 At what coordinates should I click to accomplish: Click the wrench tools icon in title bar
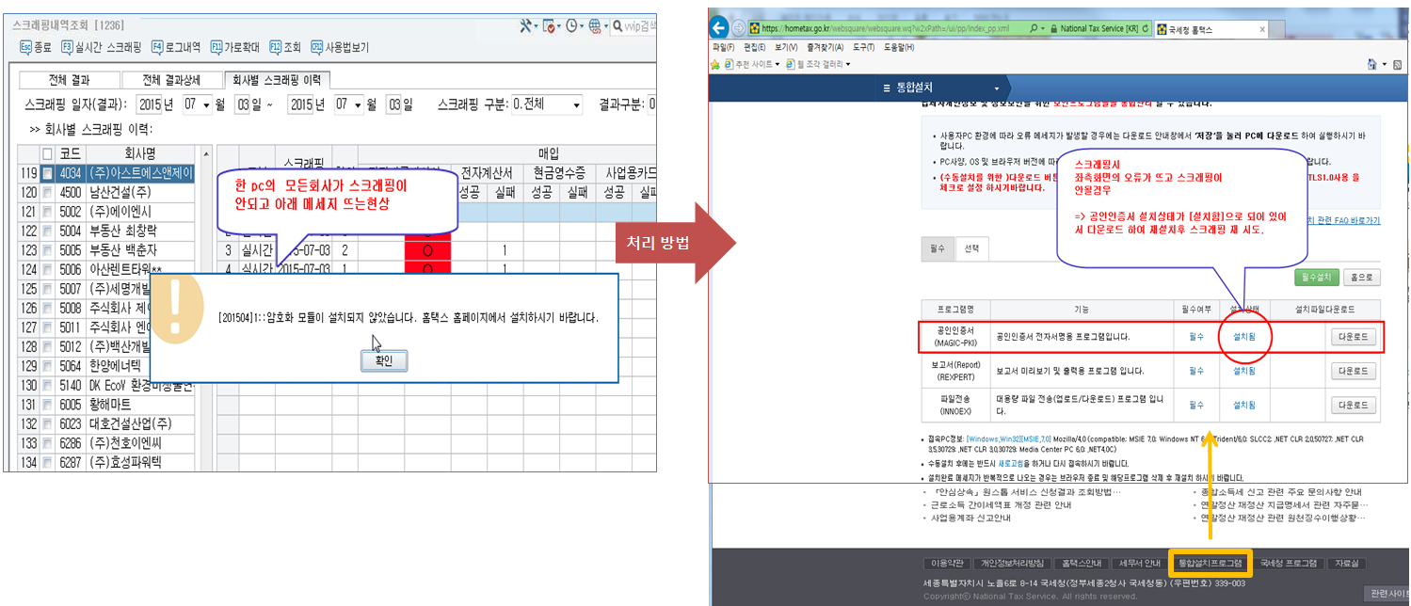[526, 25]
